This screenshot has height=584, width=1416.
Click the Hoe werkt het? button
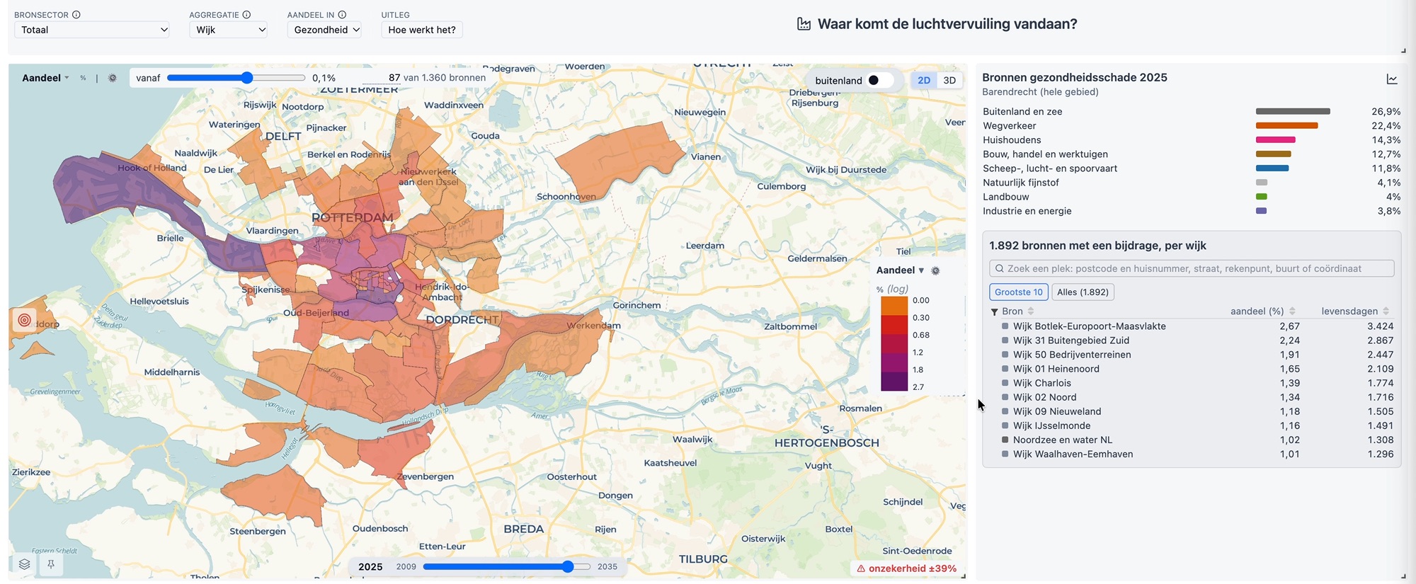422,30
